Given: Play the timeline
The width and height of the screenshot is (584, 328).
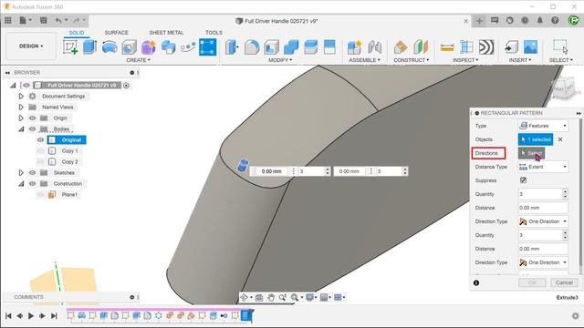Looking at the screenshot, I should [x=31, y=316].
